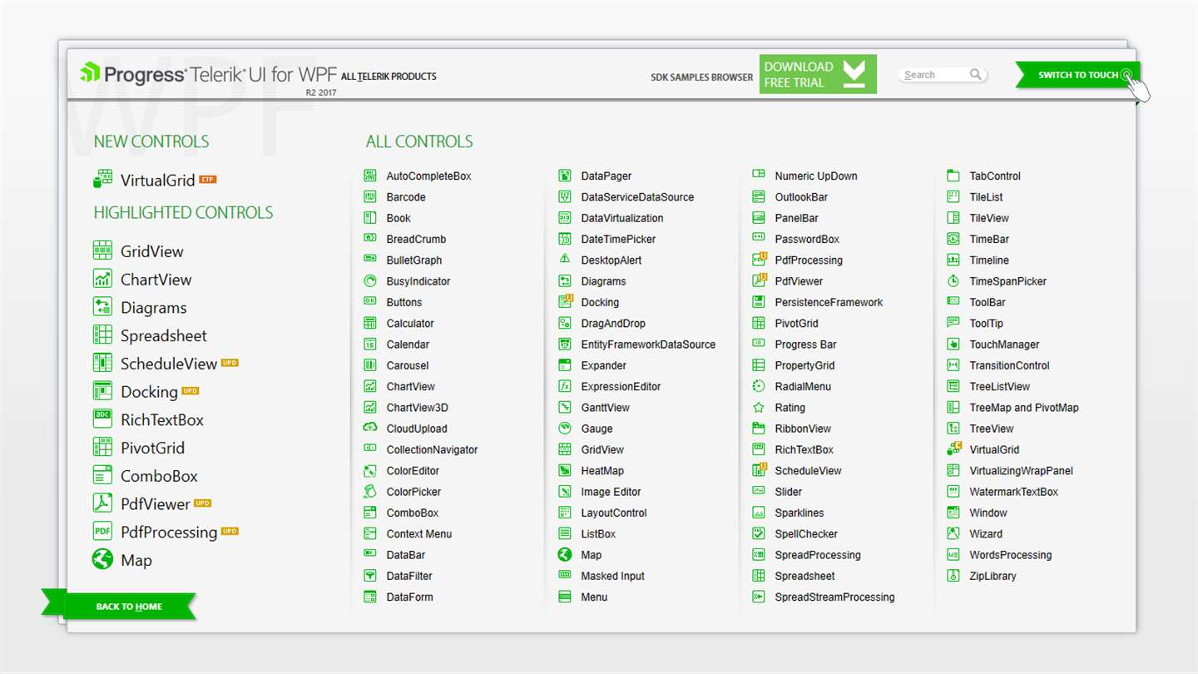Click the PdfViewer icon in Highlighted Controls
This screenshot has height=674, width=1198.
(x=102, y=503)
